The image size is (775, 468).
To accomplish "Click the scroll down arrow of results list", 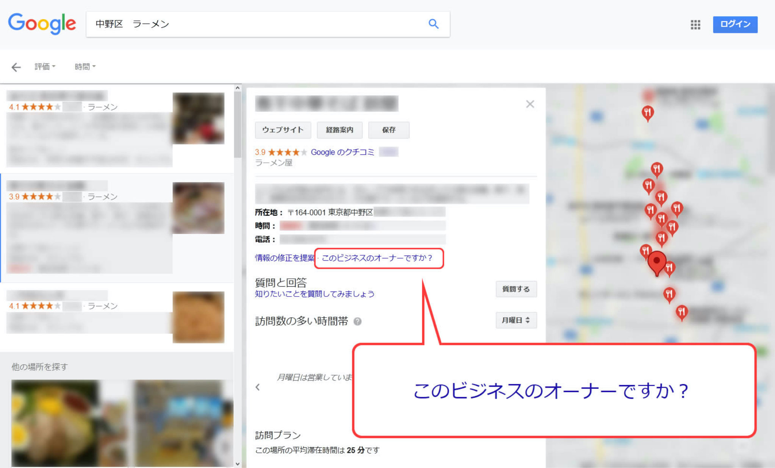I will click(x=237, y=463).
